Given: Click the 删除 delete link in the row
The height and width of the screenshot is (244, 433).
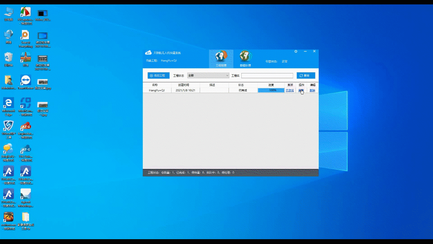Looking at the screenshot, I should click(x=312, y=90).
